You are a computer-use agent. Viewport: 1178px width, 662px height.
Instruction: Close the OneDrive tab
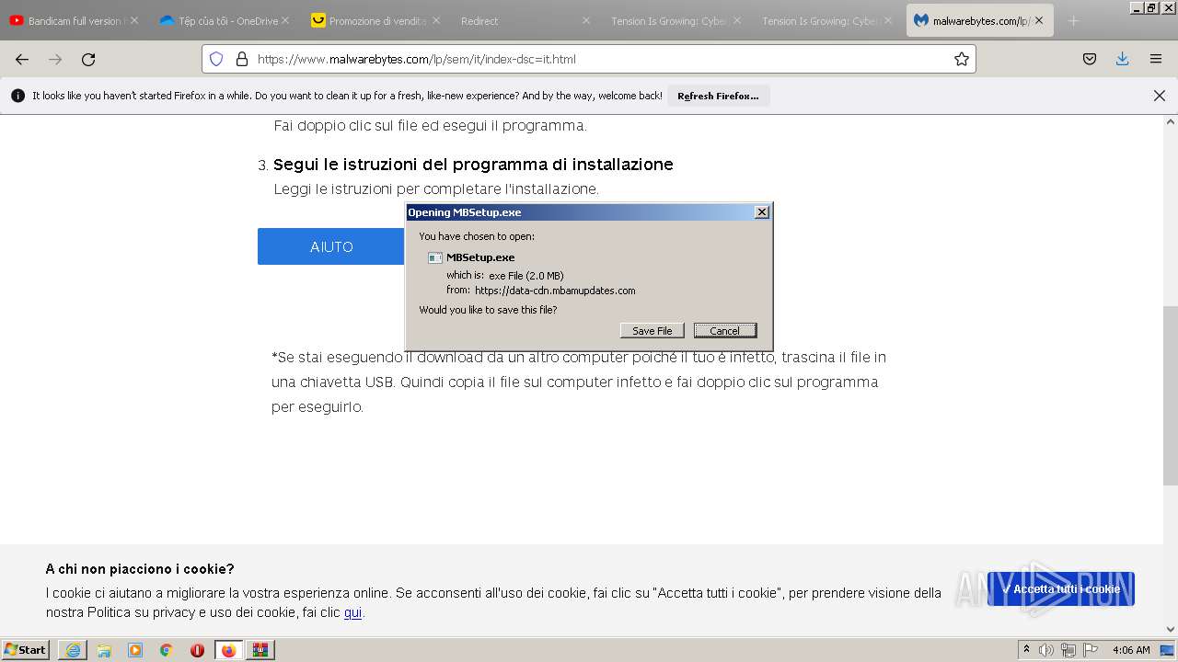285,20
